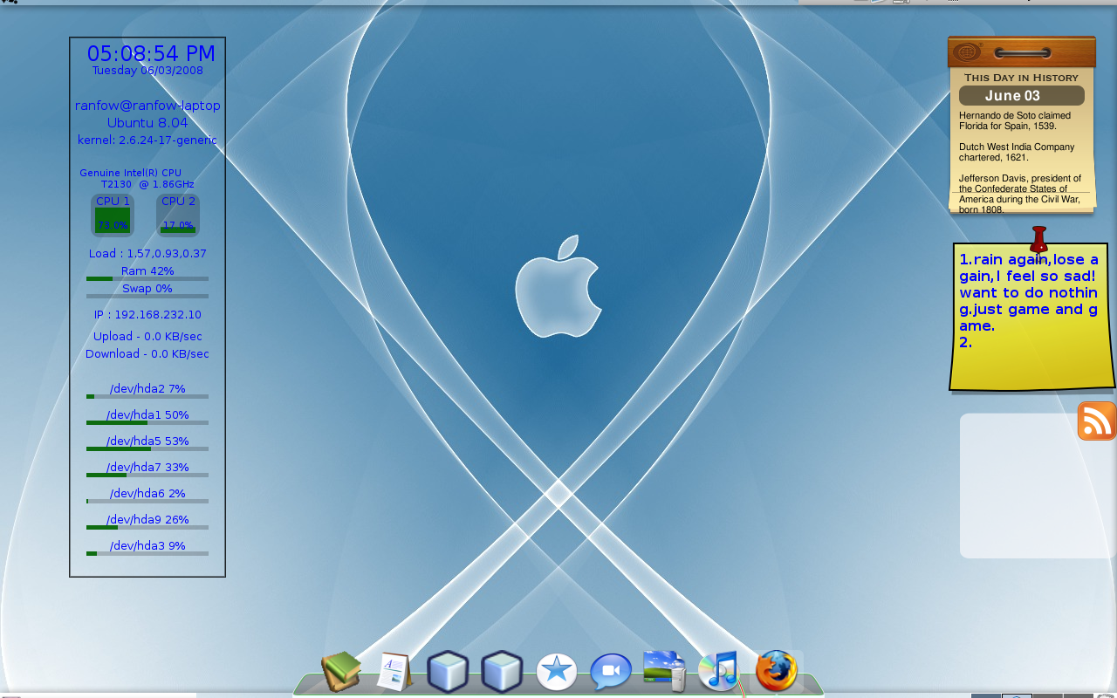
Task: Open the cube icon next to the star icon
Action: [x=502, y=672]
